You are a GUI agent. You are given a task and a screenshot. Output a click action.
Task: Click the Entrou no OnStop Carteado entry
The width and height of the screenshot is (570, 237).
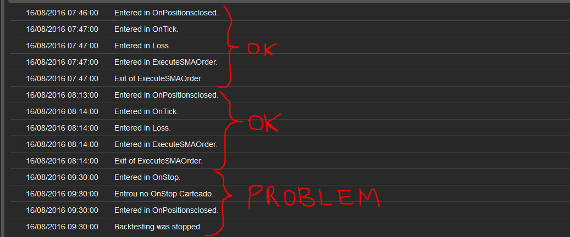pyautogui.click(x=290, y=194)
